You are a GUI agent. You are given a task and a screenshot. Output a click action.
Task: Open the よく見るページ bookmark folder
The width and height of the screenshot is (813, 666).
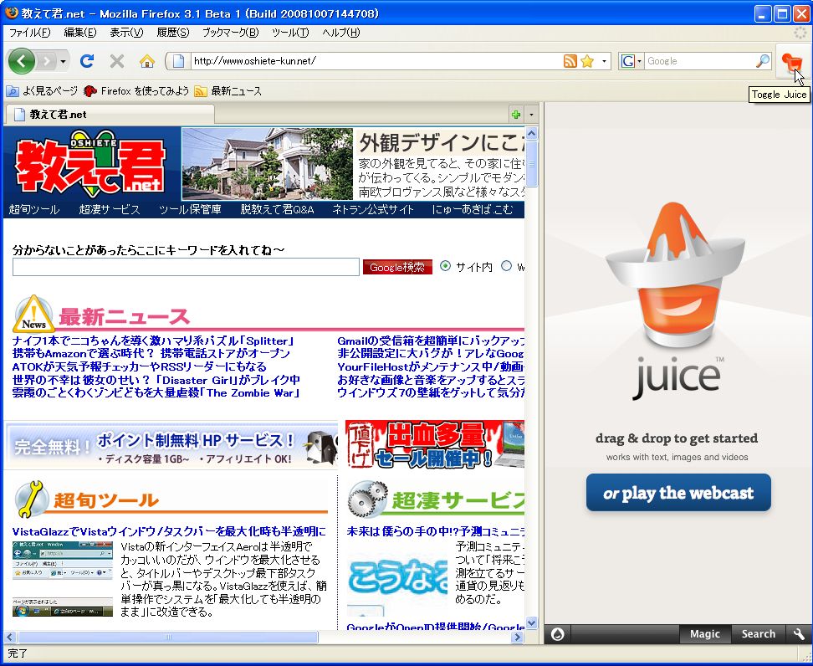tap(42, 91)
